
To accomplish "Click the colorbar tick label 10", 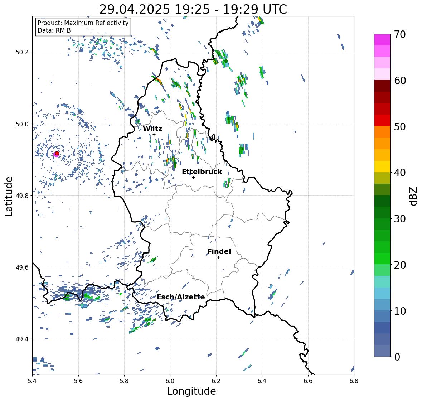I will [400, 310].
